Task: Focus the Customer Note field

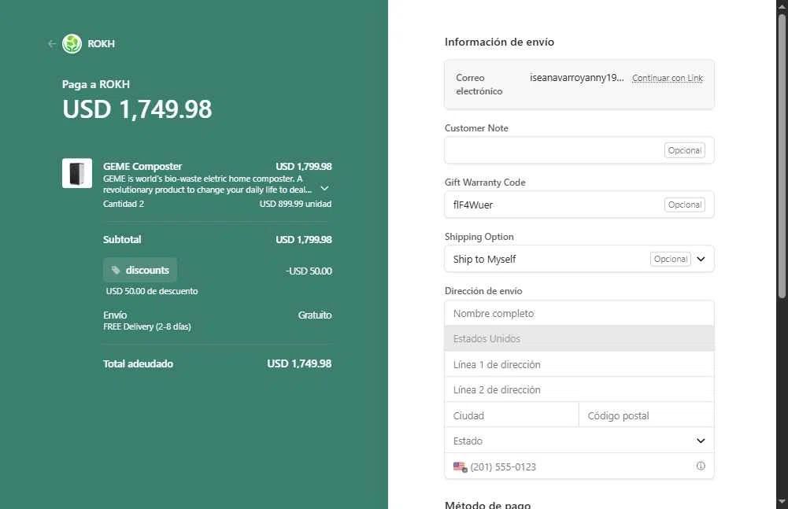Action: pyautogui.click(x=579, y=150)
